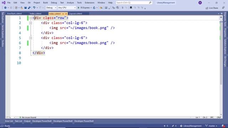The image size is (228, 128).
Task: Collapse the col-lg-6 div on line 5
Action: click(x=31, y=38)
